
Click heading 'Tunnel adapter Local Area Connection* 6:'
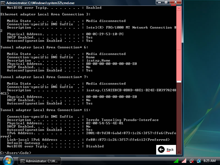point(44,47)
